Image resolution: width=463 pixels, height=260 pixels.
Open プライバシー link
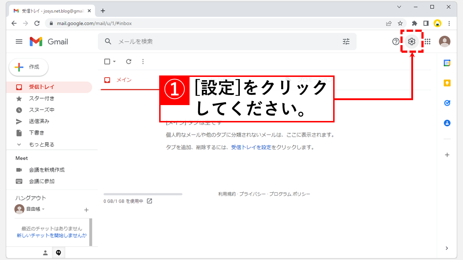point(252,194)
